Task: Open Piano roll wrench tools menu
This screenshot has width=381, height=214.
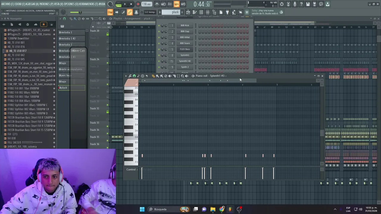Action: [x=130, y=76]
